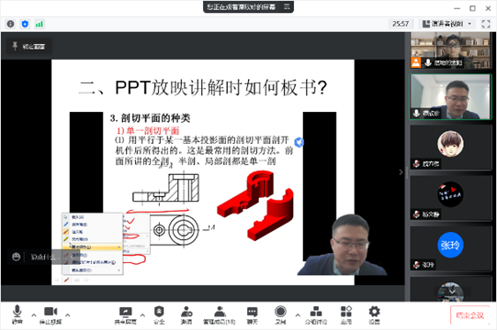Toggle meeting Recording button
The image size is (497, 330).
pyautogui.click(x=280, y=315)
